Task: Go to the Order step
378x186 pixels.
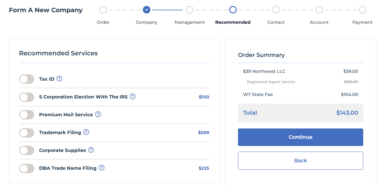Action: [103, 10]
